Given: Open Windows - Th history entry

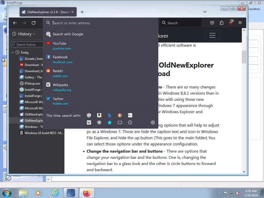Looking at the screenshot, I should (x=31, y=127).
